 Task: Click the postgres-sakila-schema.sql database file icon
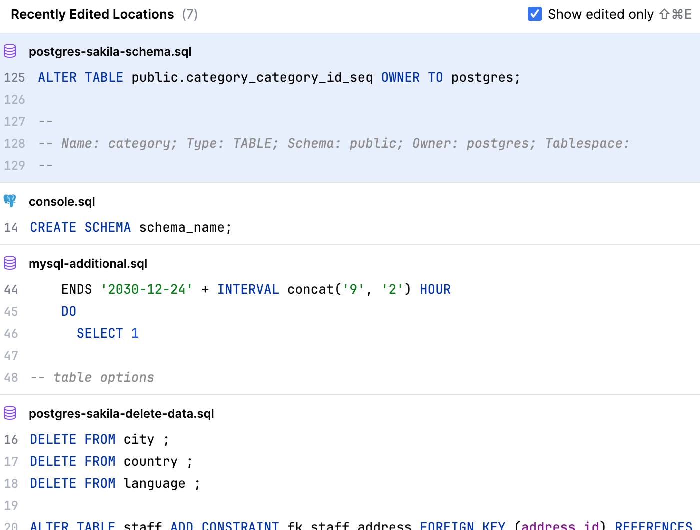click(x=10, y=51)
